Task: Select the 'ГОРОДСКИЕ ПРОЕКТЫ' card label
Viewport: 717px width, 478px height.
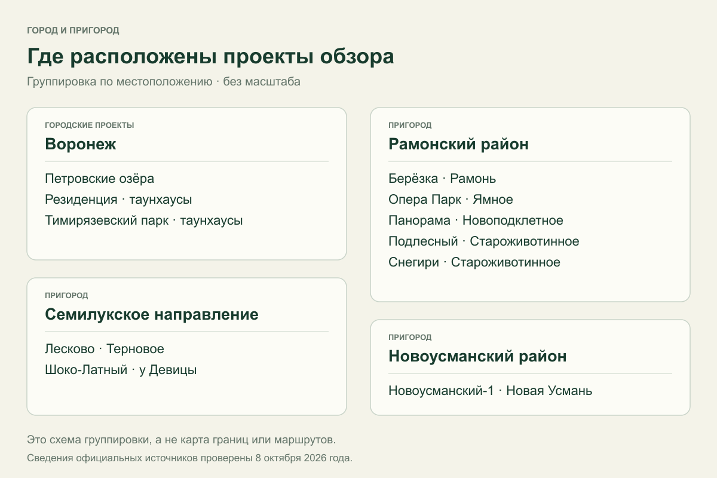Action: 90,125
